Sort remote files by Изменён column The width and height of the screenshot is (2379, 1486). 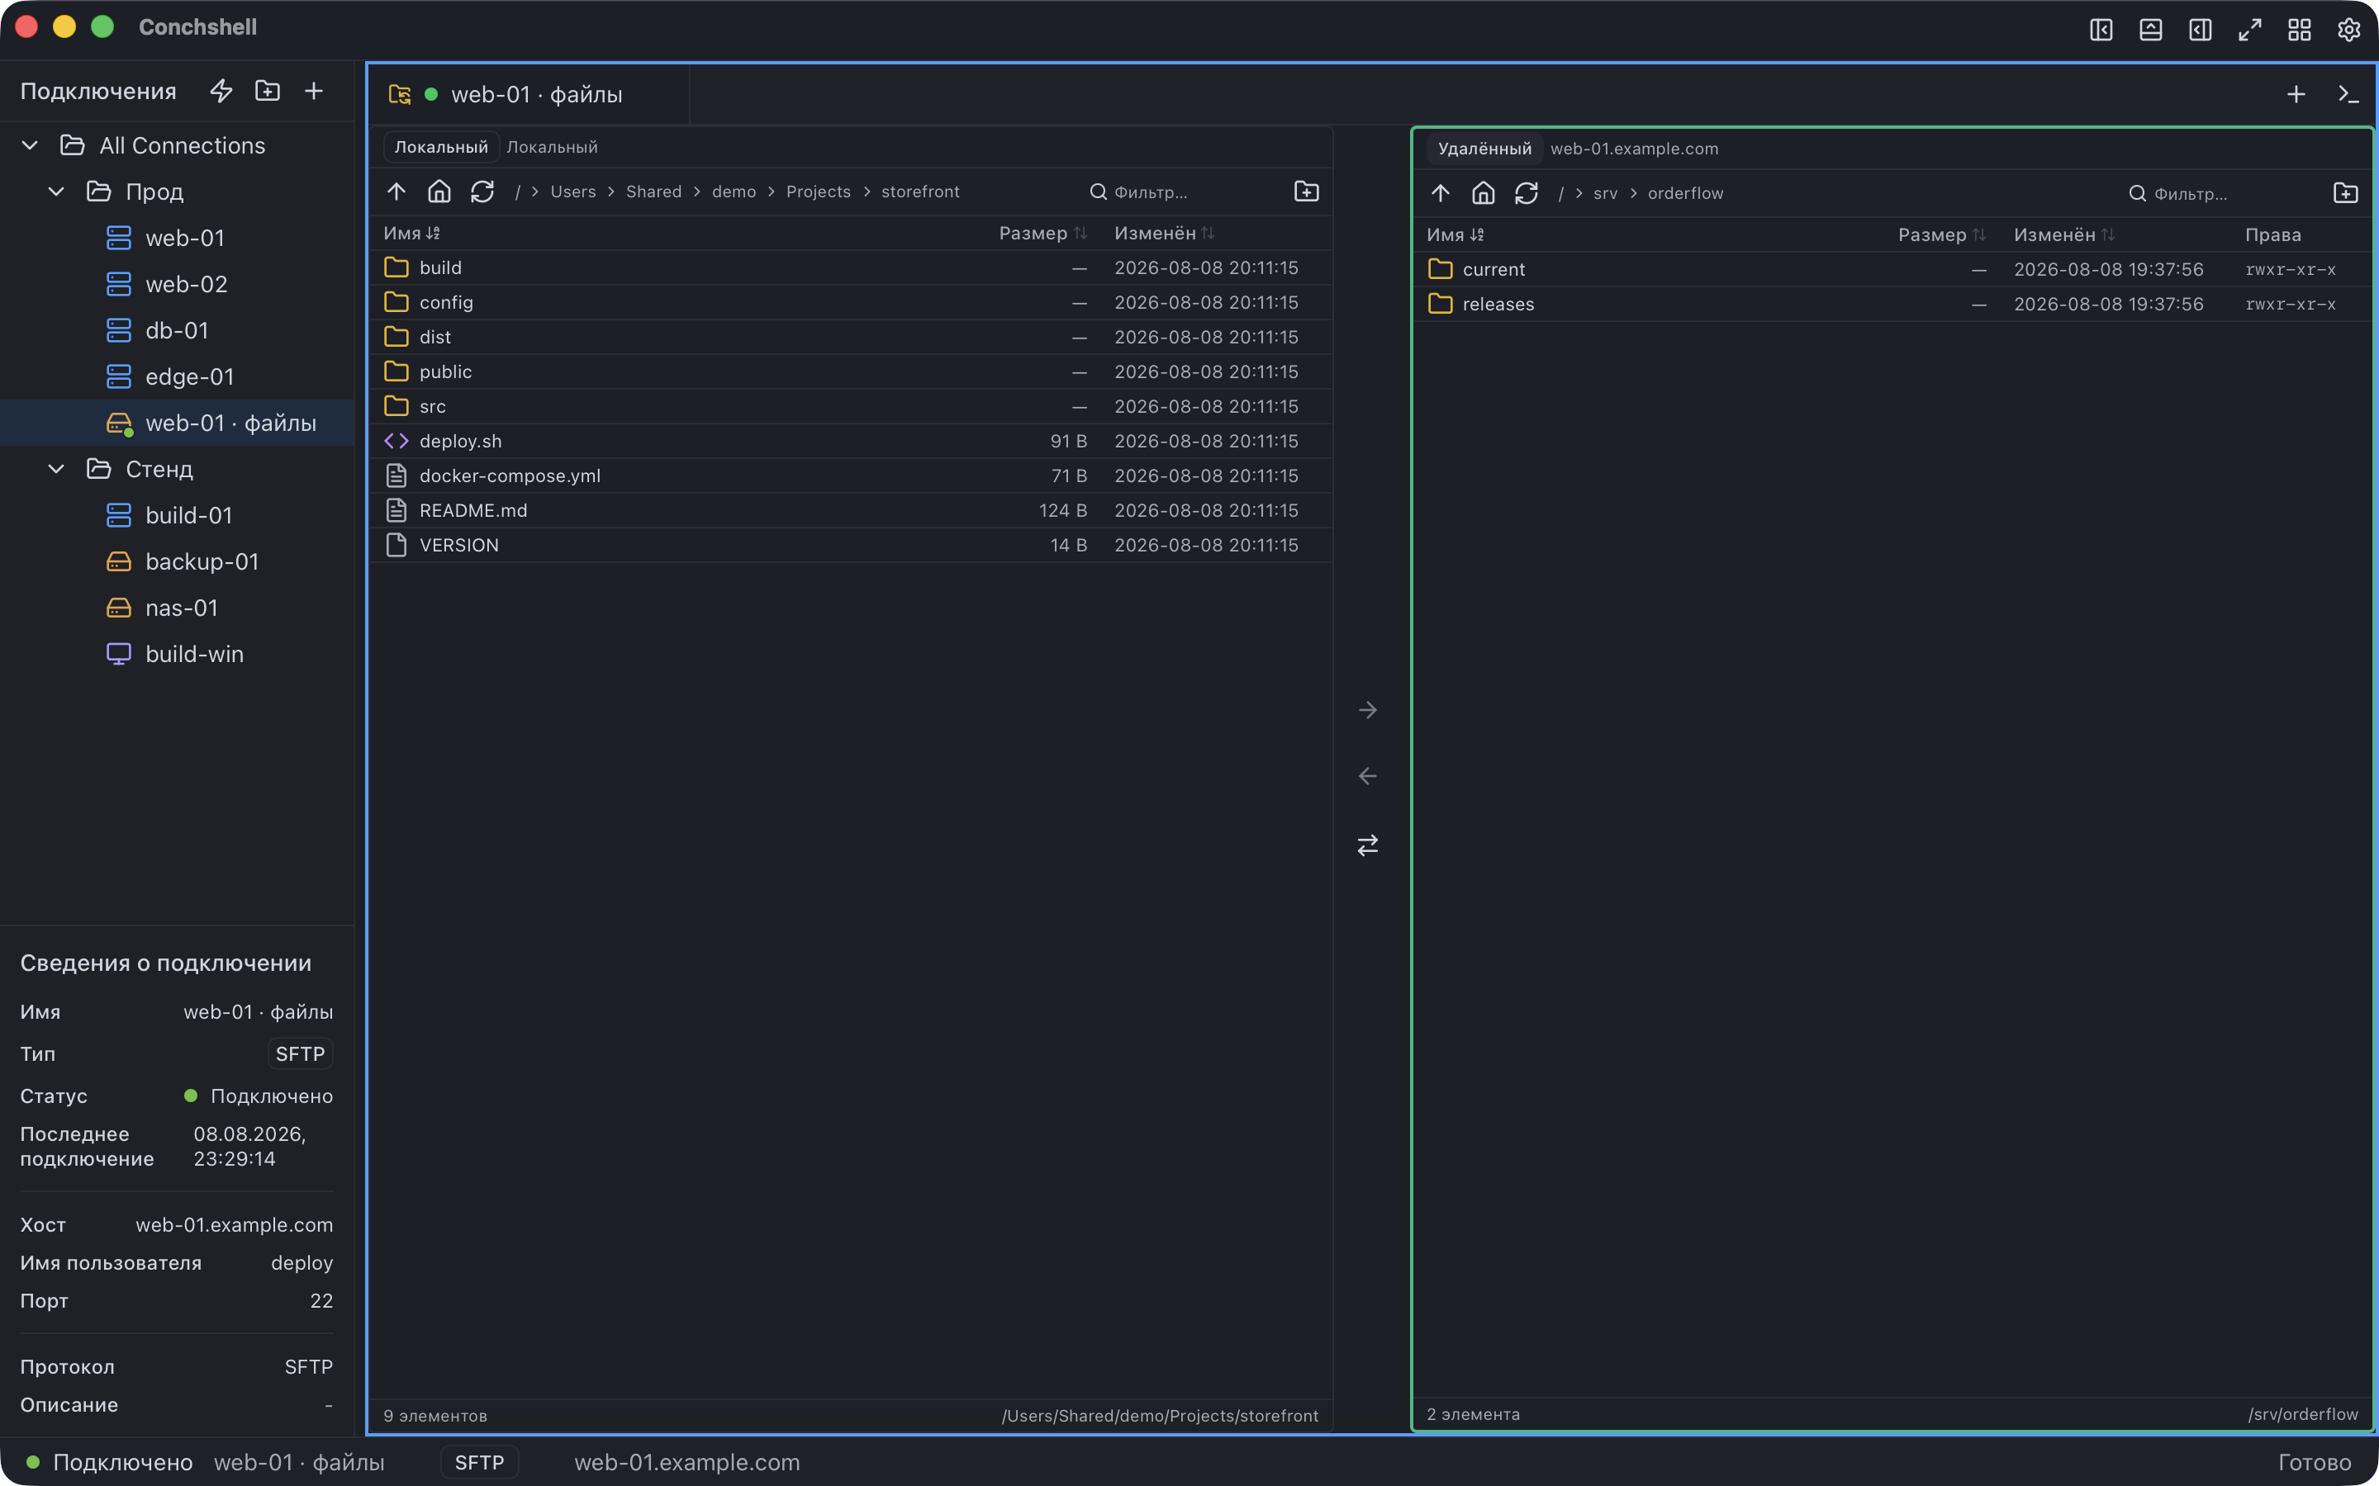(2064, 235)
